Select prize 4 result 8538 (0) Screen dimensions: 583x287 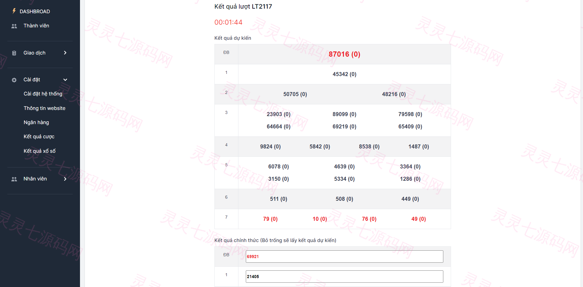369,147
